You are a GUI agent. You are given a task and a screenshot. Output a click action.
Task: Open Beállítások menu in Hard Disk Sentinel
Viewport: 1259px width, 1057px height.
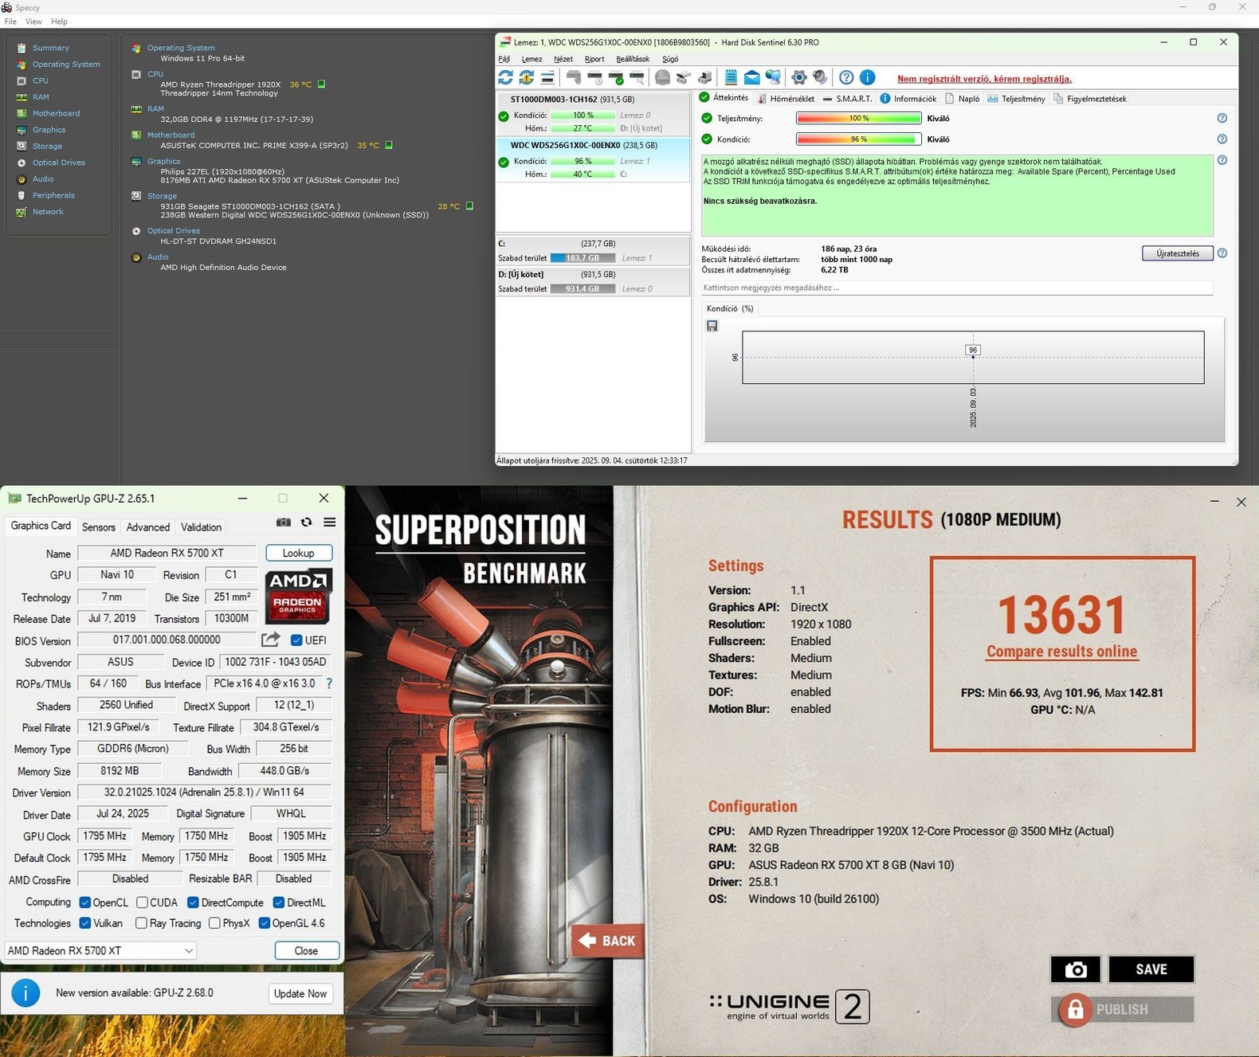tap(633, 59)
